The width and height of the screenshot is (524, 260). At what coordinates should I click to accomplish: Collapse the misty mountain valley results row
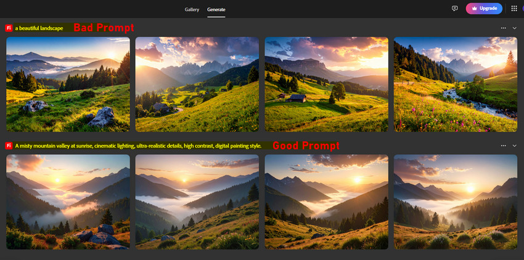pyautogui.click(x=515, y=146)
